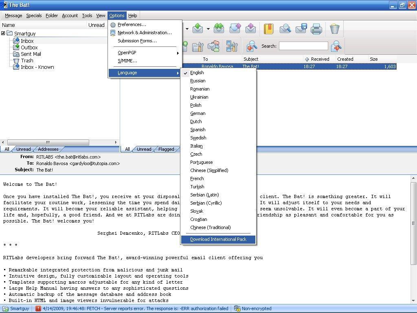
Task: Click the red error icon in status bar
Action: (38, 309)
